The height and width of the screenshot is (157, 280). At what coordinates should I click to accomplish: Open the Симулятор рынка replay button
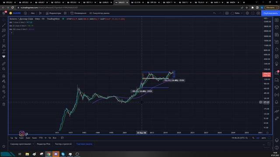click(x=99, y=13)
